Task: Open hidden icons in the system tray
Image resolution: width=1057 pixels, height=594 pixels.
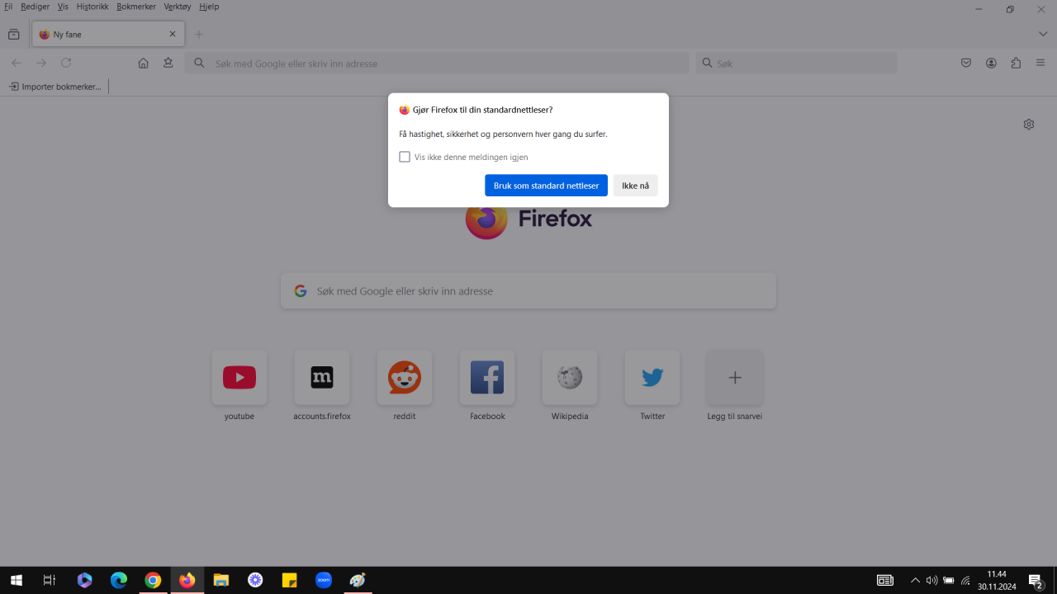Action: [915, 580]
